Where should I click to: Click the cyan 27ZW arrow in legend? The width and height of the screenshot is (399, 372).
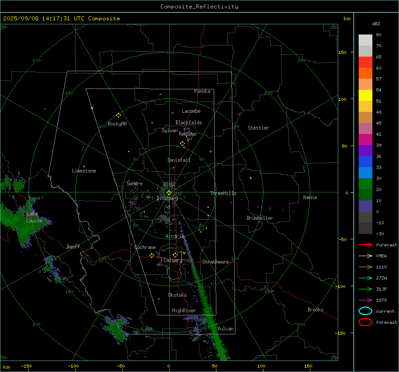[x=366, y=278]
